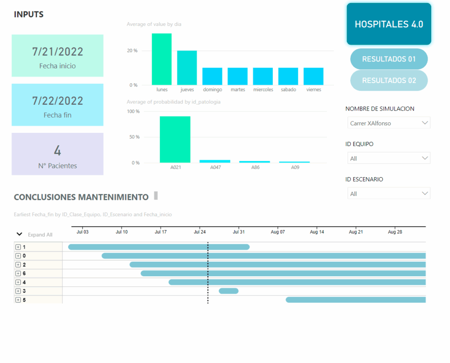Screen dimensions: 450x363
Task: Click the Expand All chevron
Action: pyautogui.click(x=19, y=235)
